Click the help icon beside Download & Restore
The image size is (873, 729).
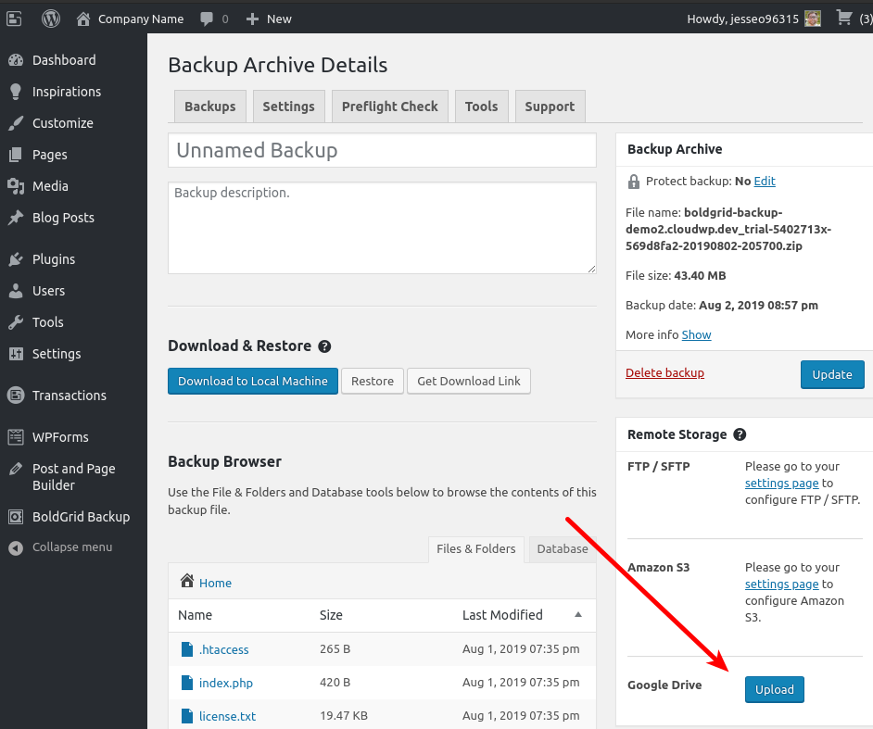point(324,346)
